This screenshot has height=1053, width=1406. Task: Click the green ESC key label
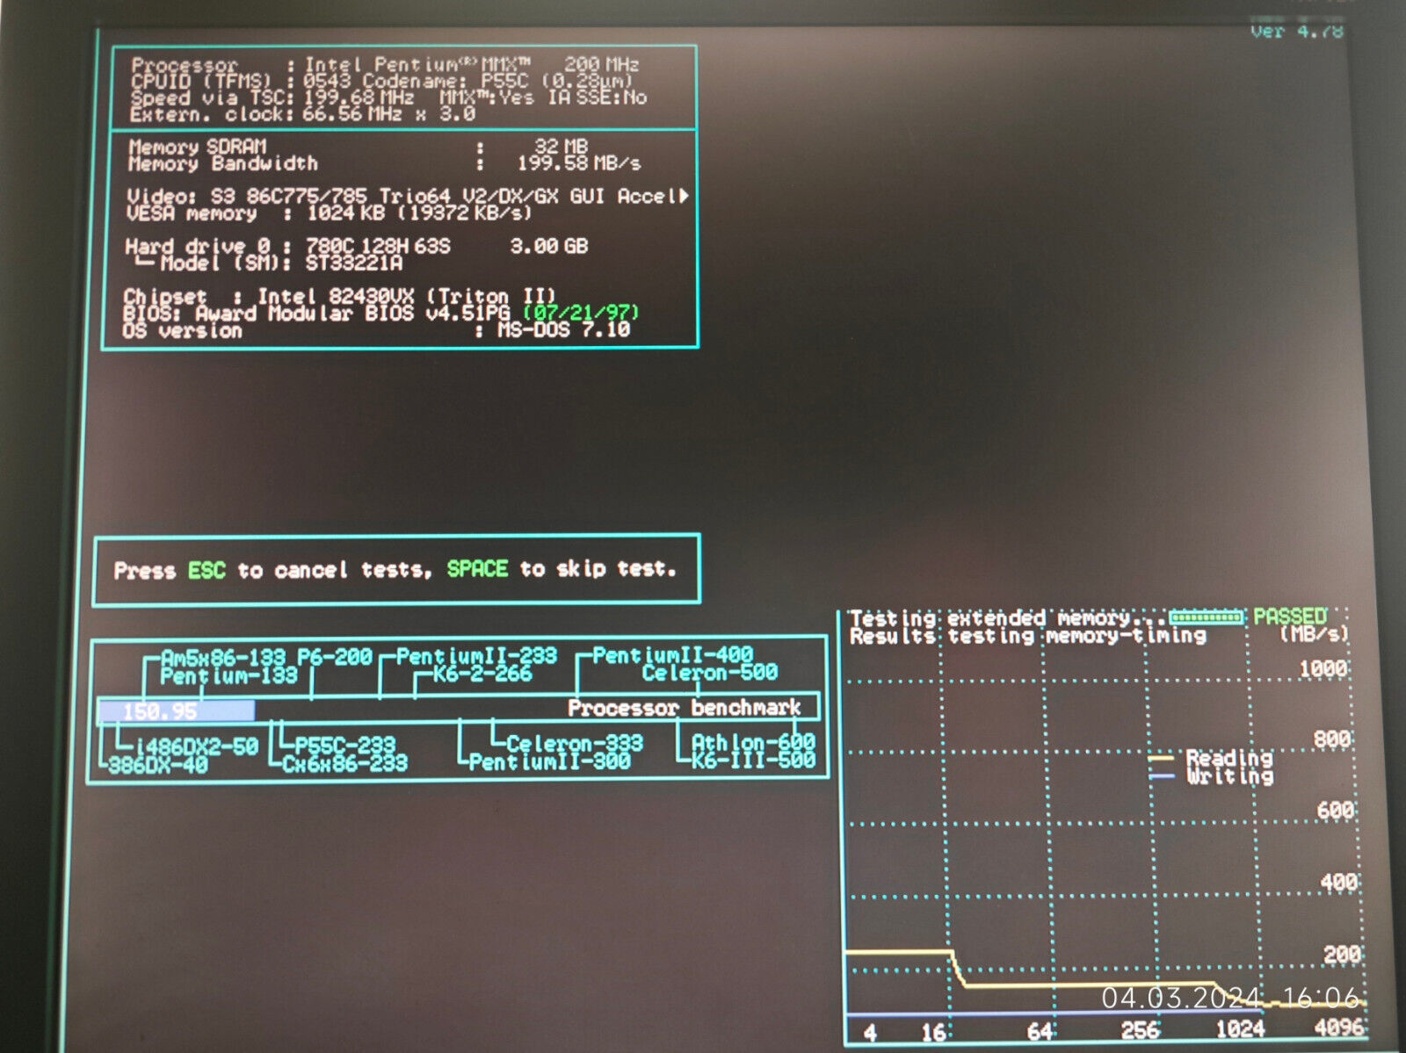[207, 571]
